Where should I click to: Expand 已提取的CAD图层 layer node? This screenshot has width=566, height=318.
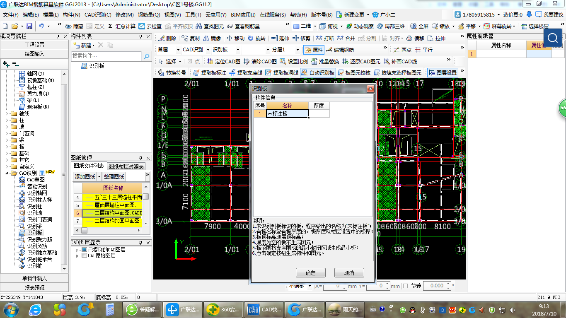(x=77, y=250)
